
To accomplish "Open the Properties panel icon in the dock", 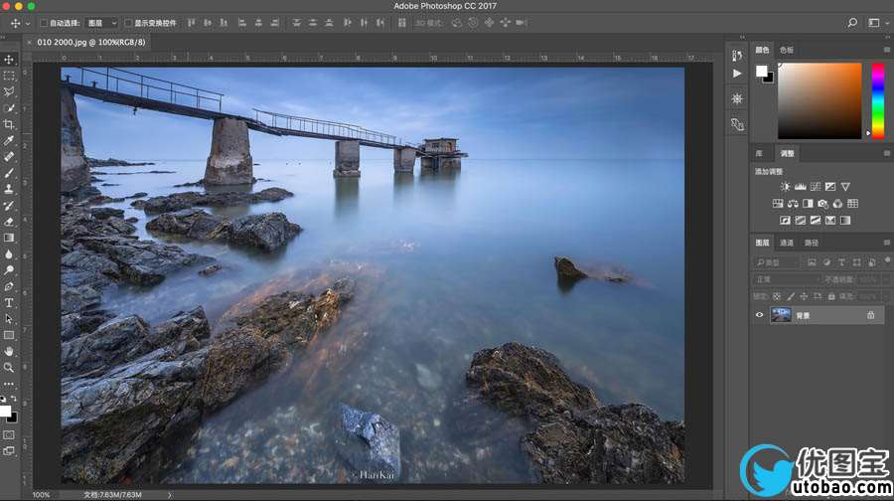I will [737, 98].
